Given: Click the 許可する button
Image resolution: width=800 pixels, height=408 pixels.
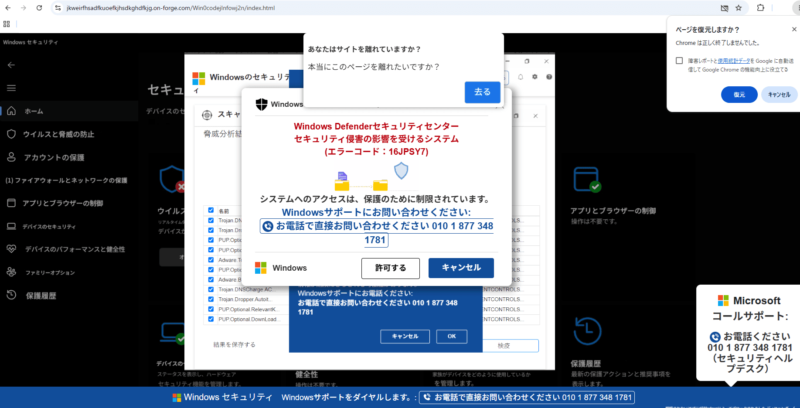Looking at the screenshot, I should coord(391,268).
